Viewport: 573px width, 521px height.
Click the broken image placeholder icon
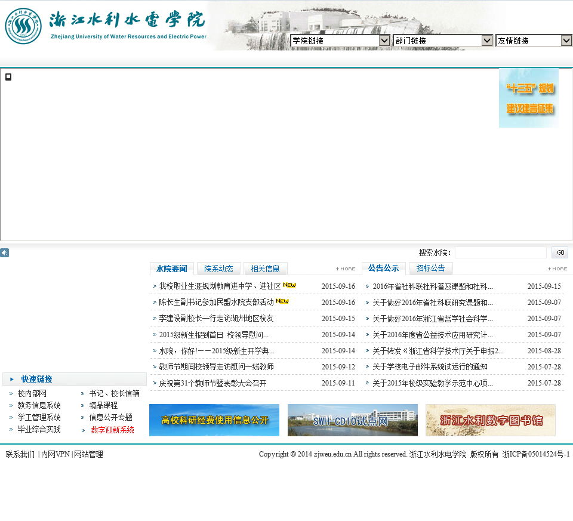[x=8, y=77]
